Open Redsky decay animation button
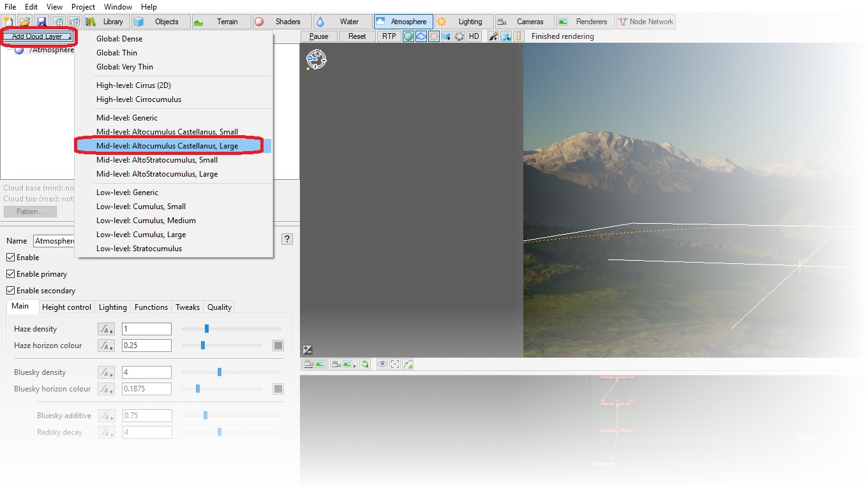866x489 pixels. tap(106, 432)
